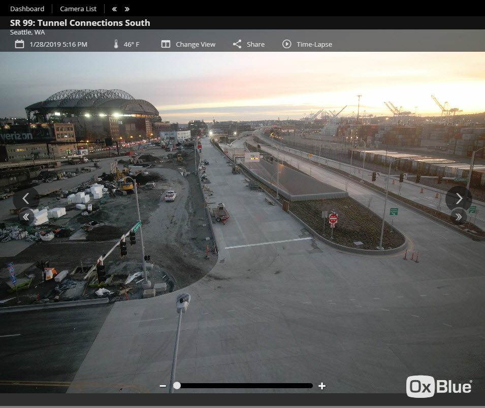Click the SR 99: Tunnel Connections South title

pos(80,23)
